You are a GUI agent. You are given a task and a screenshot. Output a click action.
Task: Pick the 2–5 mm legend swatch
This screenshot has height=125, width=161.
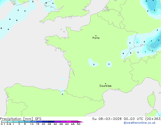click(22, 122)
